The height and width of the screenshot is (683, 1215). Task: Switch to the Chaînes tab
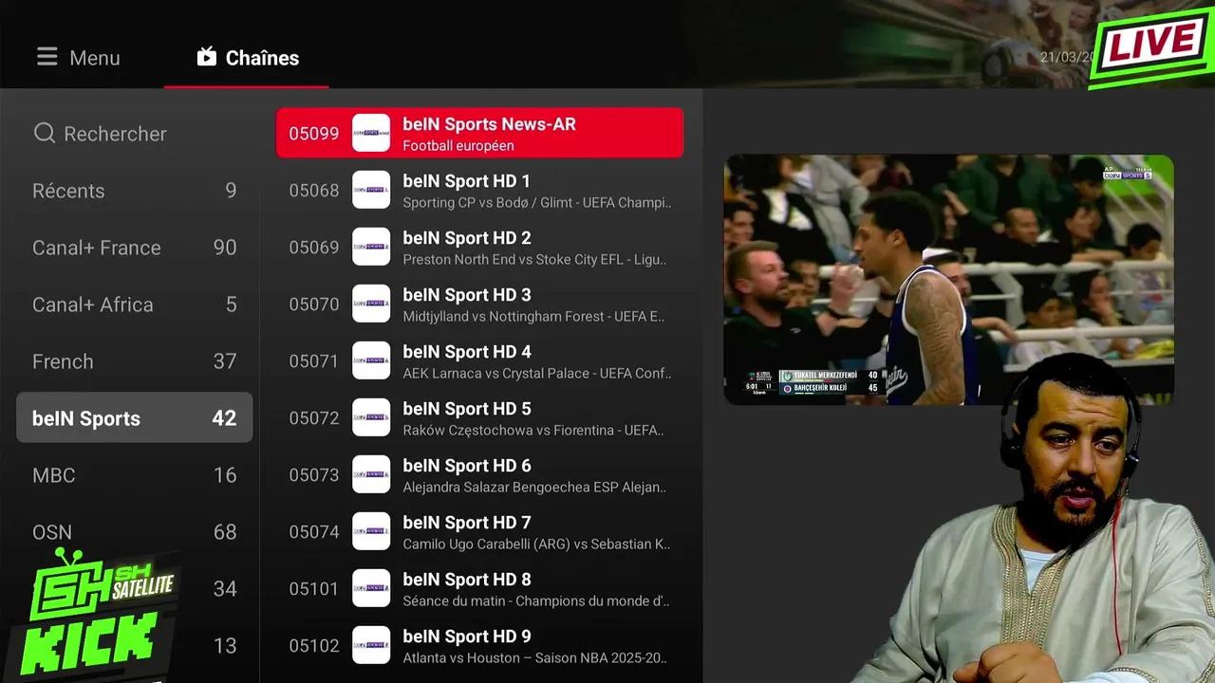point(247,58)
